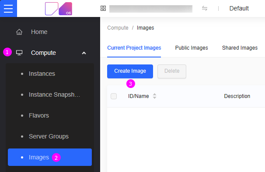Switch to Current Project Images tab
The image size is (265, 172).
pyautogui.click(x=134, y=48)
